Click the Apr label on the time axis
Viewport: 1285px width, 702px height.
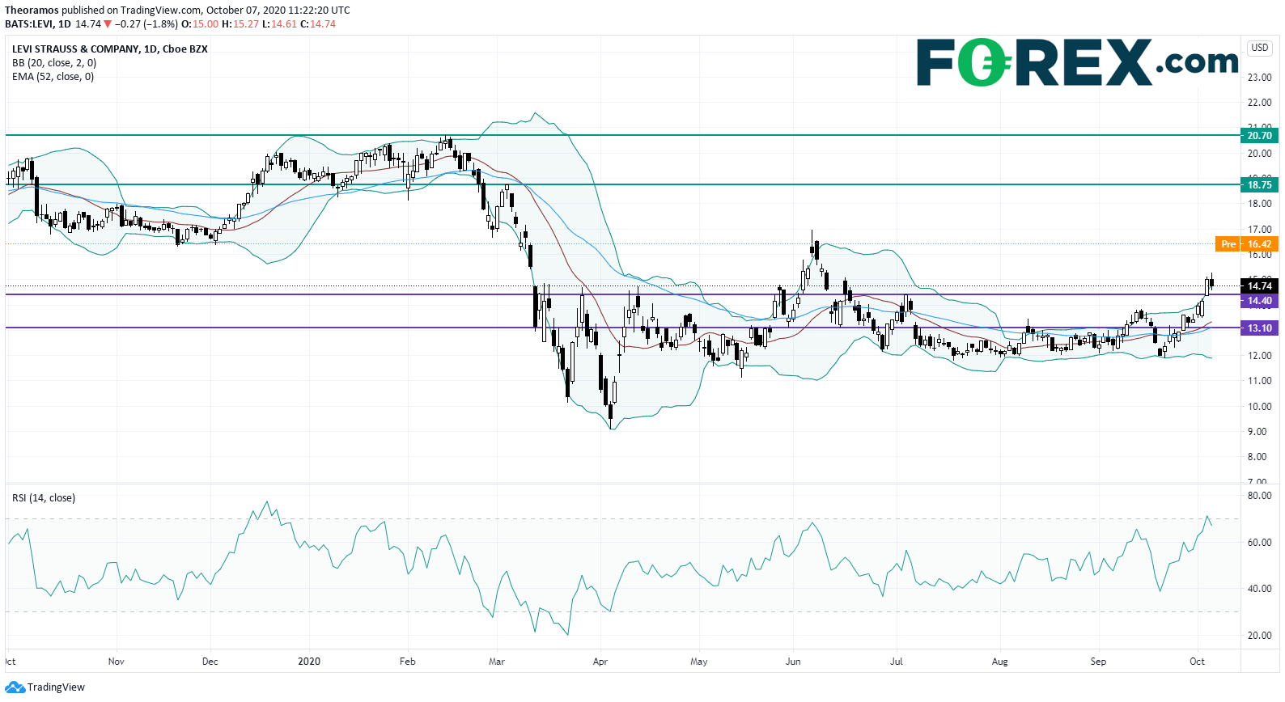(x=600, y=662)
